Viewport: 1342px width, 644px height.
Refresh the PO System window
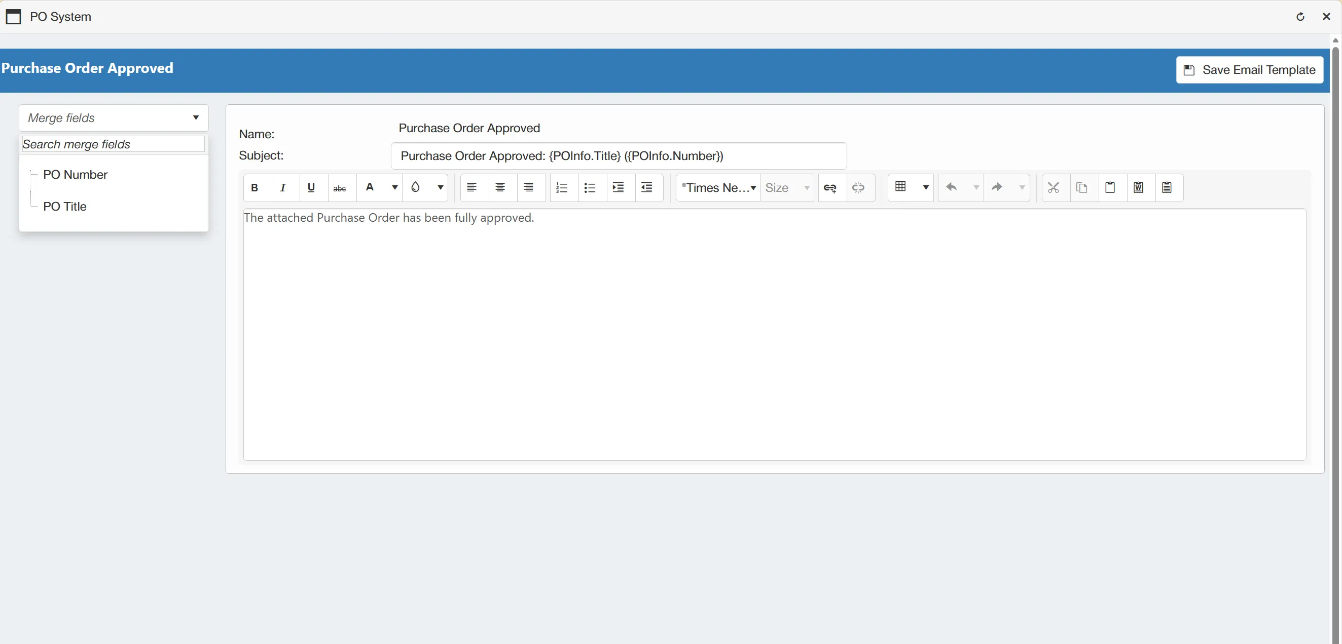tap(1300, 17)
